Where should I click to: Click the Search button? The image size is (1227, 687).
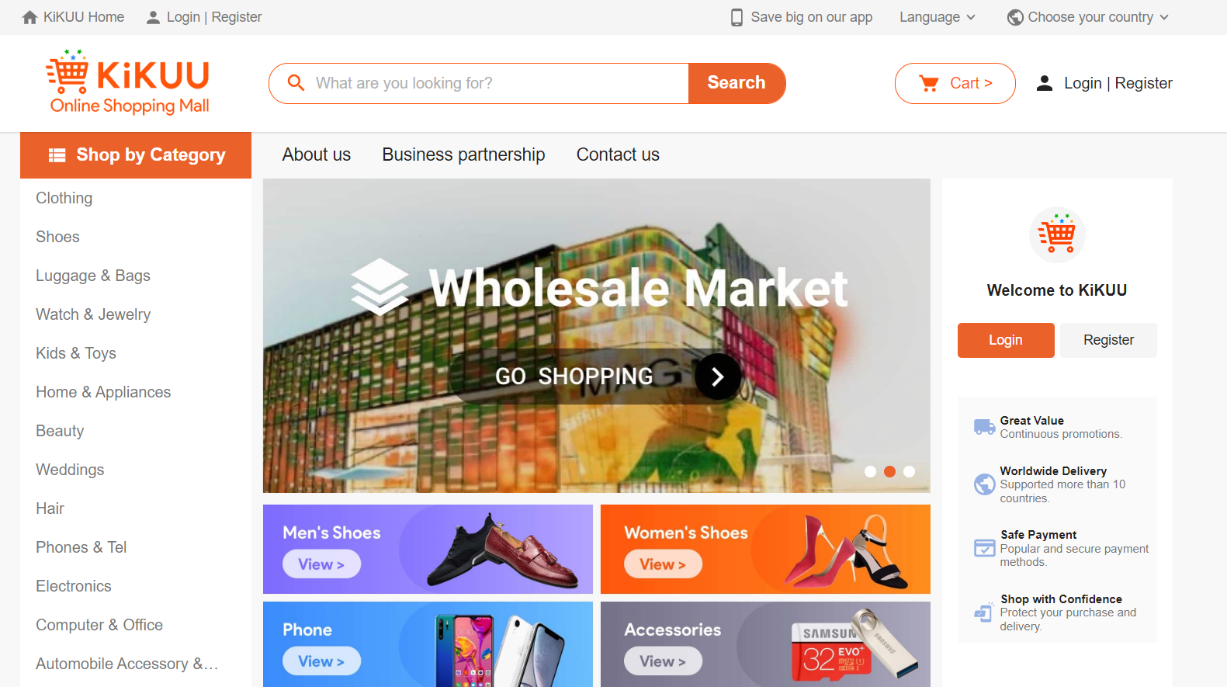(737, 83)
